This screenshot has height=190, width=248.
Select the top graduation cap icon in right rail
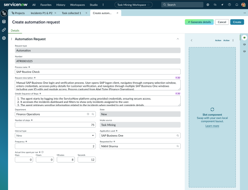pos(244,37)
